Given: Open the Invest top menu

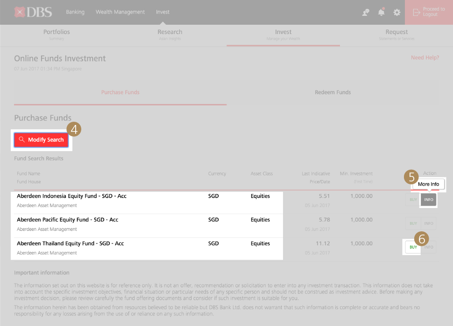Looking at the screenshot, I should click(163, 12).
